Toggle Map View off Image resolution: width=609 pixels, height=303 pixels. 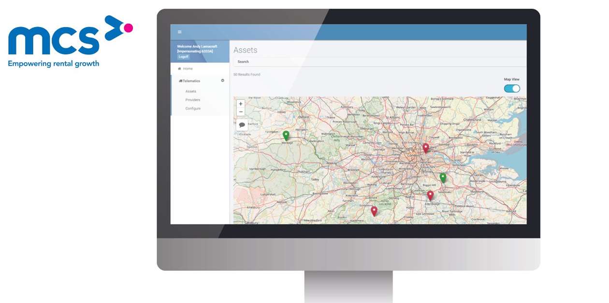pyautogui.click(x=511, y=88)
